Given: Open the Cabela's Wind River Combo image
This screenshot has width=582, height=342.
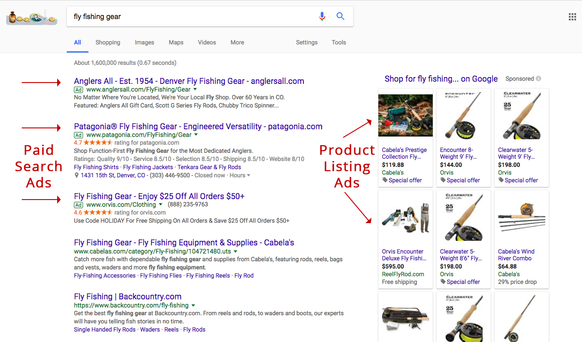Looking at the screenshot, I should click(x=522, y=218).
